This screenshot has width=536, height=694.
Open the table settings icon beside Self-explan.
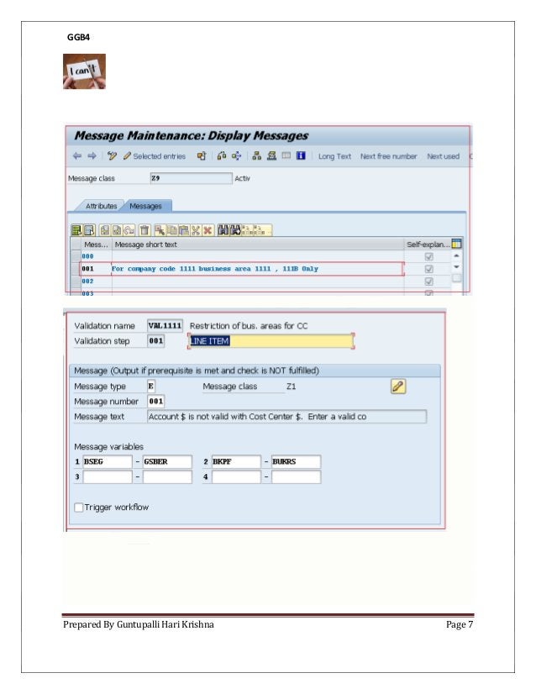point(456,244)
